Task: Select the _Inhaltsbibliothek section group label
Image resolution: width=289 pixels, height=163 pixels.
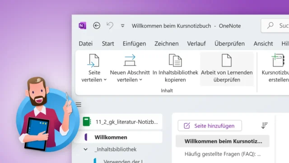Action: tap(116, 149)
